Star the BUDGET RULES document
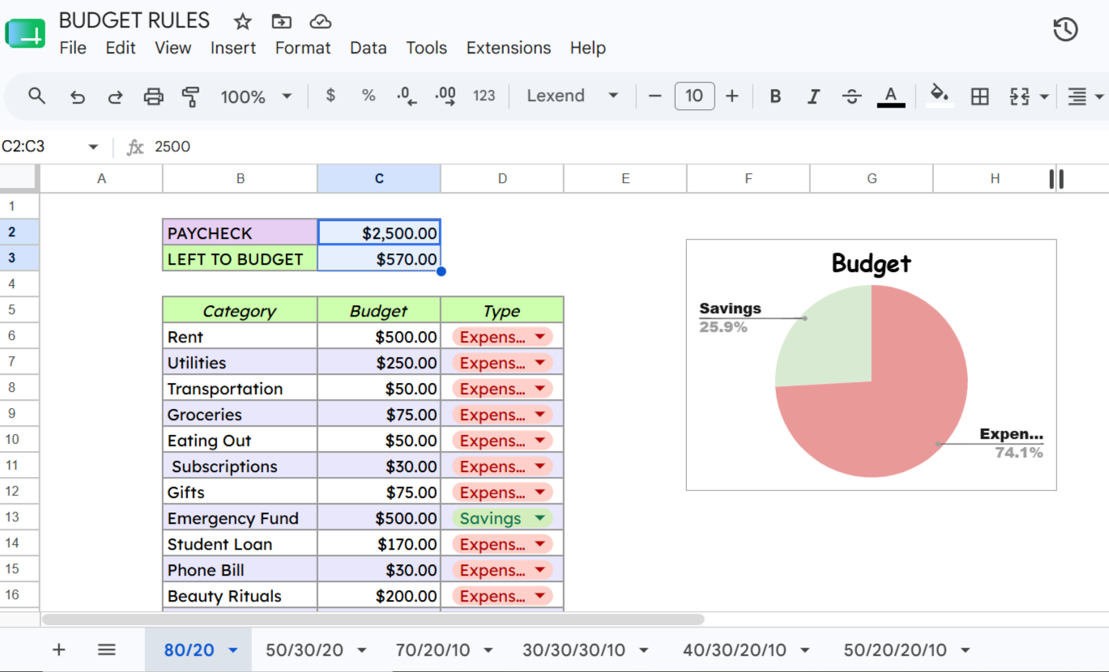Image resolution: width=1109 pixels, height=672 pixels. click(242, 22)
